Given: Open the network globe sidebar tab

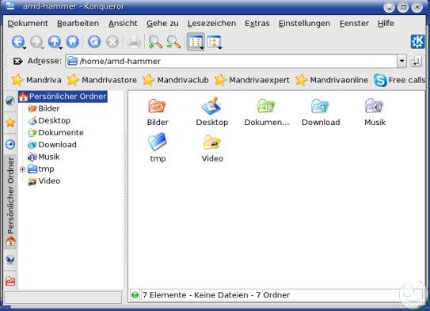Looking at the screenshot, I should (x=10, y=260).
